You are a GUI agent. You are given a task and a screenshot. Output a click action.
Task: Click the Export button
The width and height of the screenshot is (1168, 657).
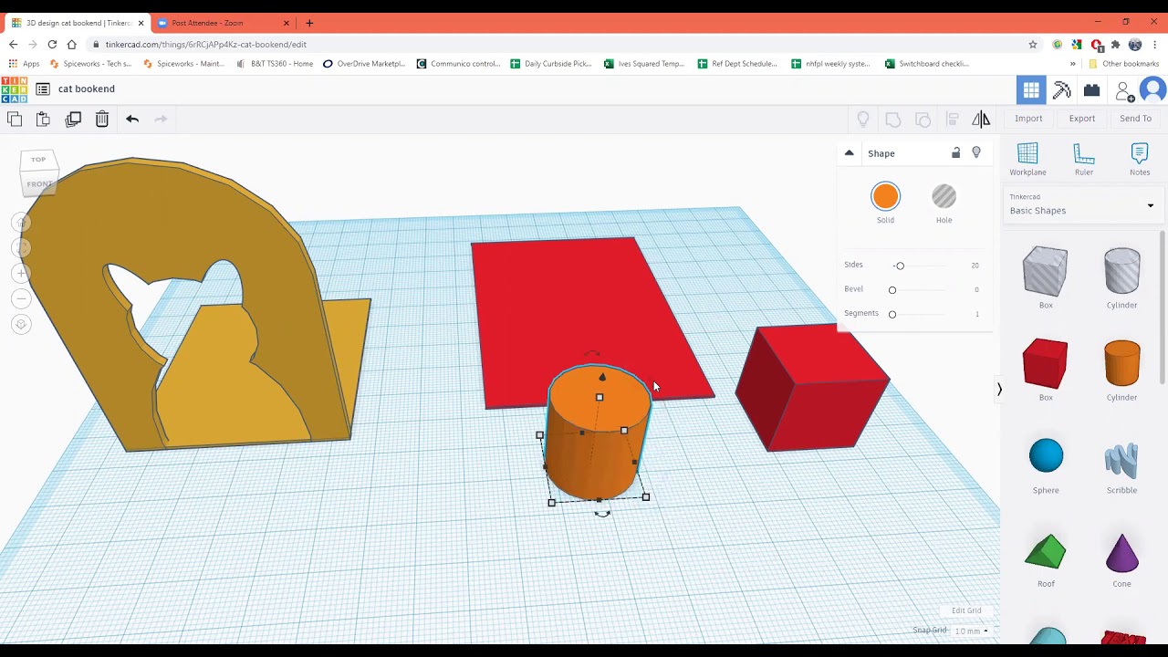(x=1082, y=119)
